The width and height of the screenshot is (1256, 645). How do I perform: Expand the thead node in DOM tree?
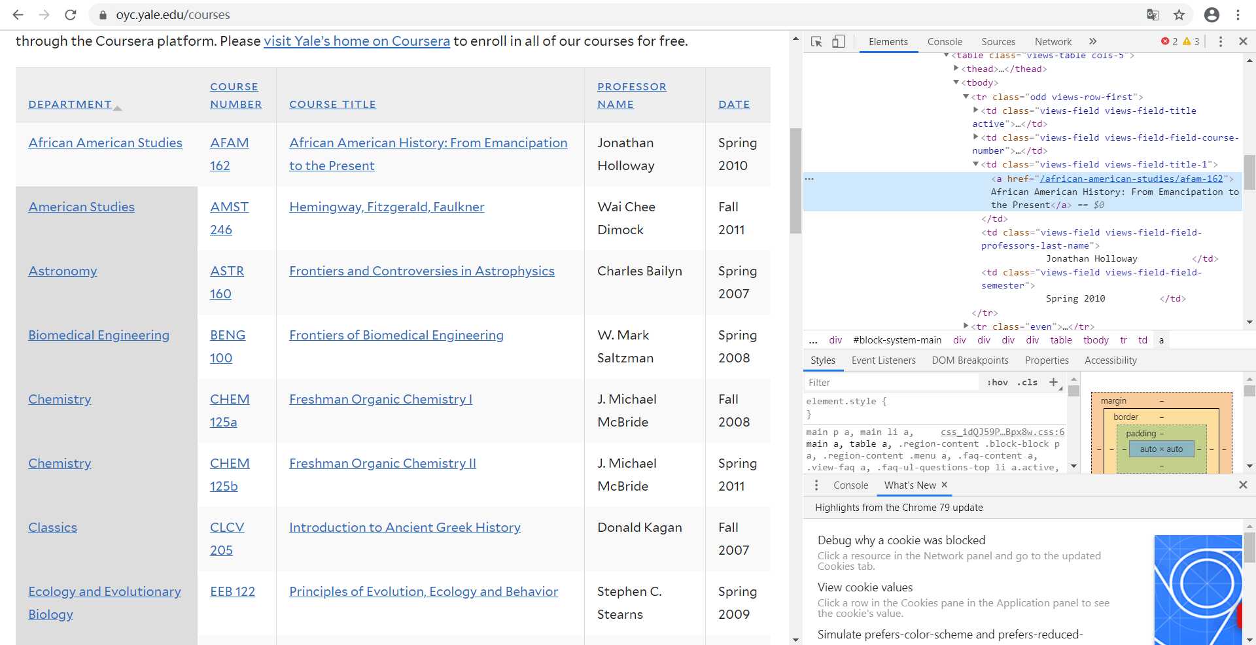[x=956, y=69]
